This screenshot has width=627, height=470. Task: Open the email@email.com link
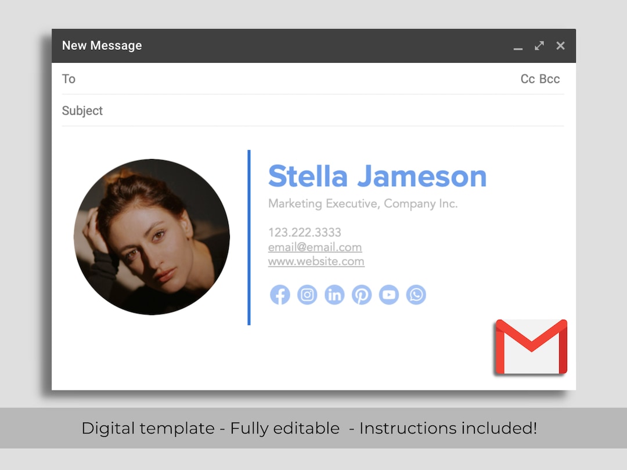(x=315, y=247)
